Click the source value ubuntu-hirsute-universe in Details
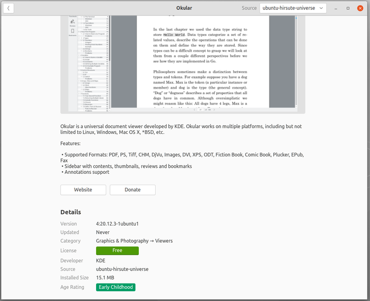Viewport: 370px width, 301px height. 122,269
